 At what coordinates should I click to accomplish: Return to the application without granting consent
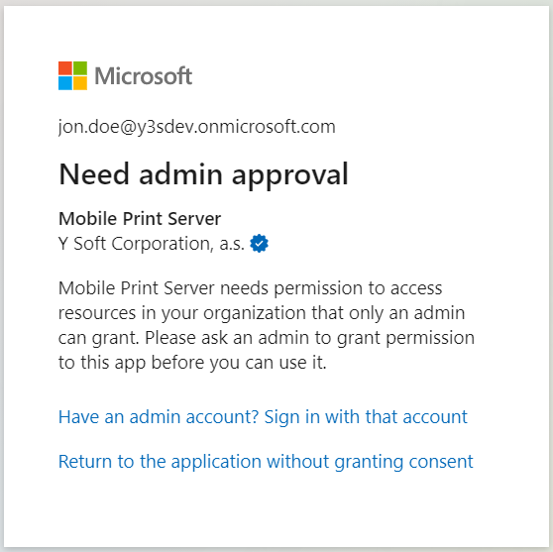pyautogui.click(x=266, y=462)
